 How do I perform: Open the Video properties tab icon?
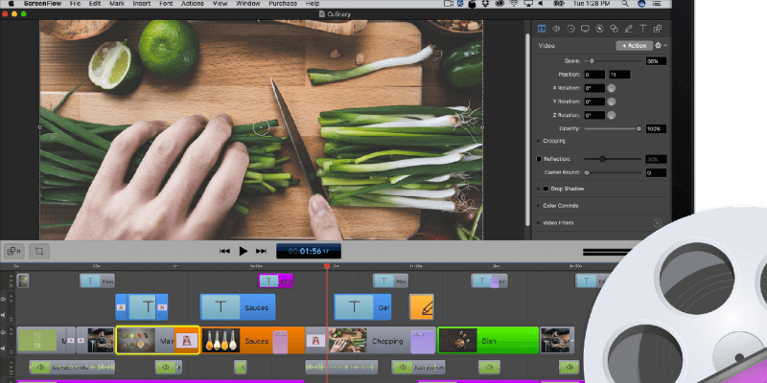pos(541,29)
